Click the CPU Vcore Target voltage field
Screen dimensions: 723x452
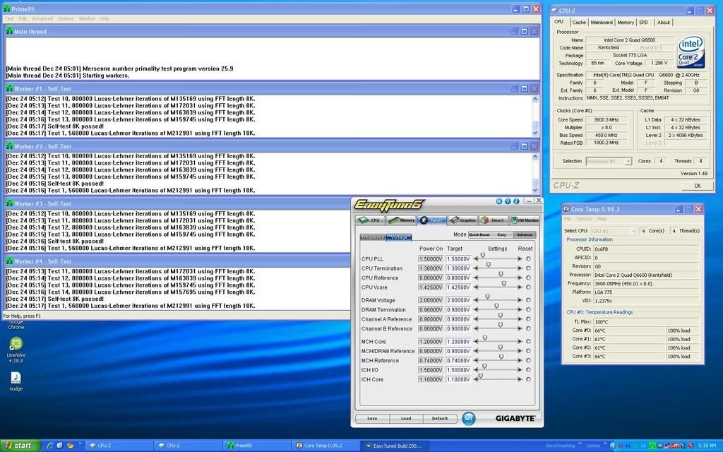pyautogui.click(x=458, y=287)
